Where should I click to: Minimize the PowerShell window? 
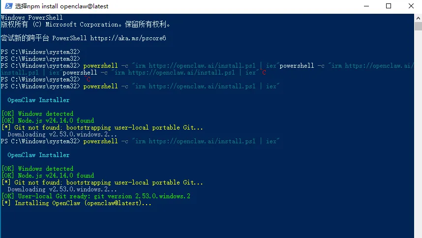[366, 6]
